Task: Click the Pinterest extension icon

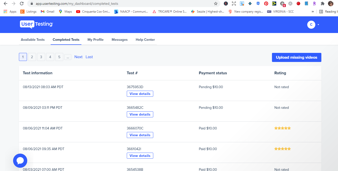Action: [266, 4]
